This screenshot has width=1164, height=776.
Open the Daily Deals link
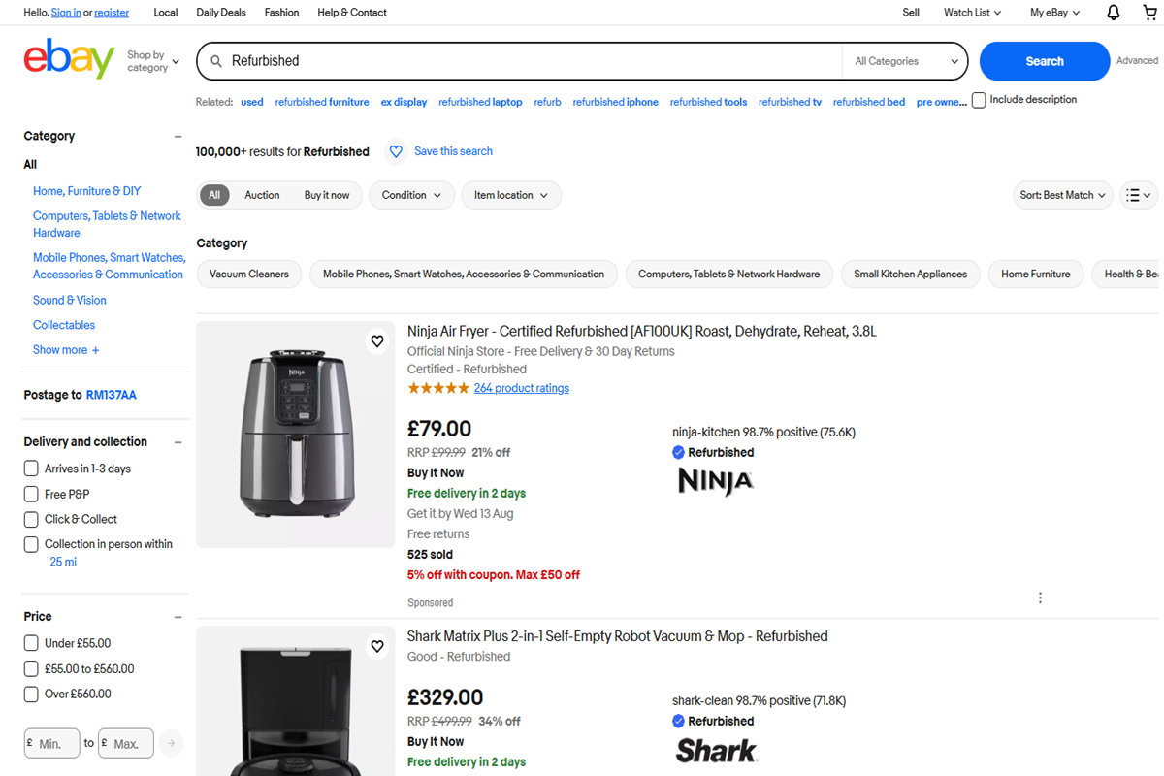click(x=221, y=13)
